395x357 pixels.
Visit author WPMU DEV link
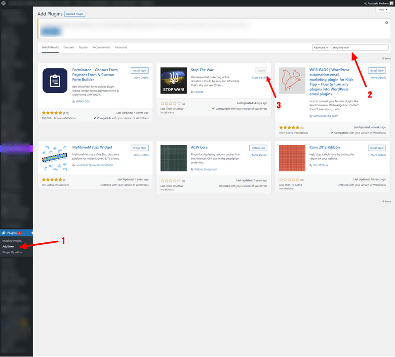point(82,101)
